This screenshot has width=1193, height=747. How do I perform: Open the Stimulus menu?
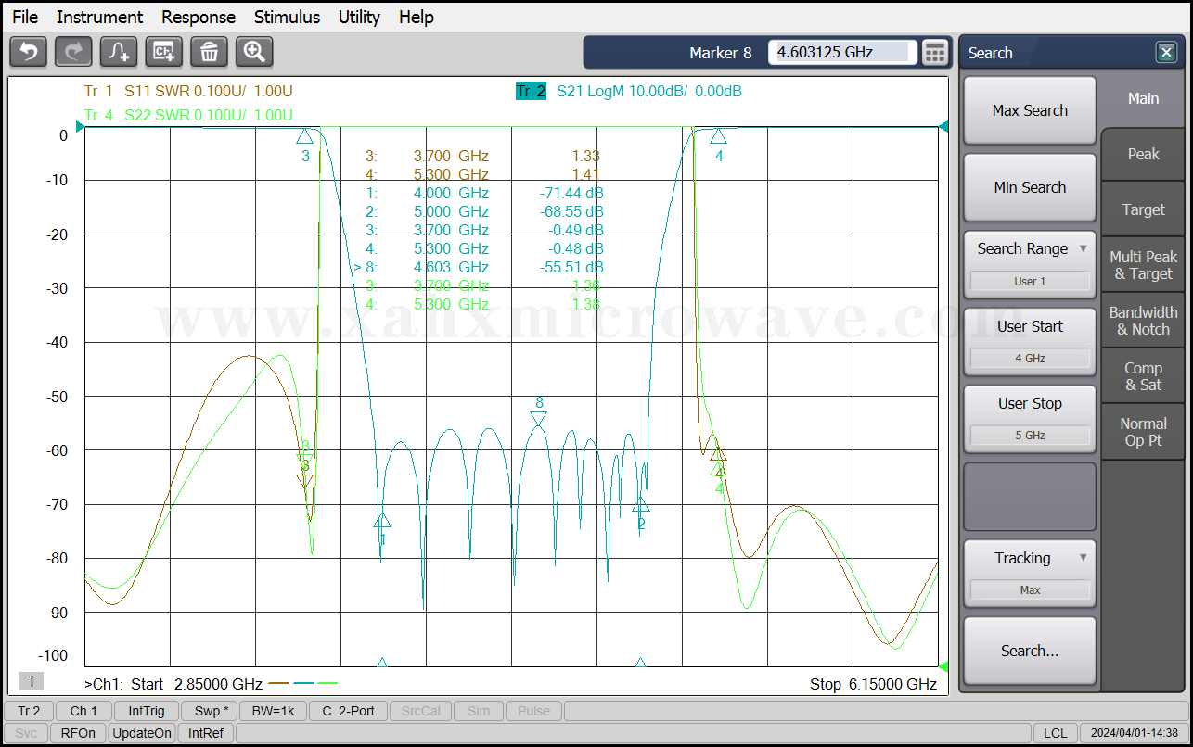[x=287, y=17]
